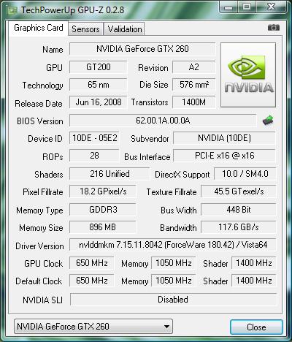Click the Technology value 65 nm
Viewport: 292px width, 342px height.
tap(98, 85)
